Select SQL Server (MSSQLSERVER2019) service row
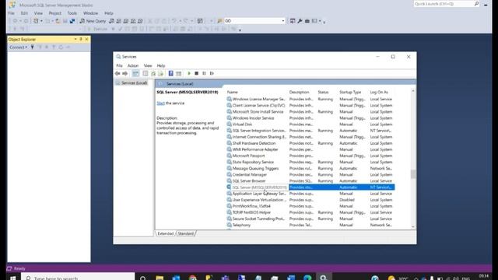Viewport: 498px width, 280px height. (310, 187)
